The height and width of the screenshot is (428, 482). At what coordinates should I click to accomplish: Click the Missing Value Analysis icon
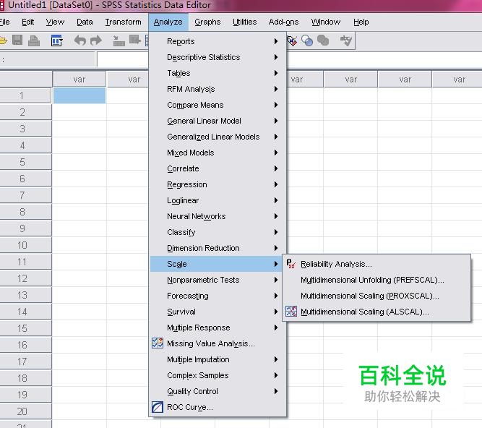158,343
